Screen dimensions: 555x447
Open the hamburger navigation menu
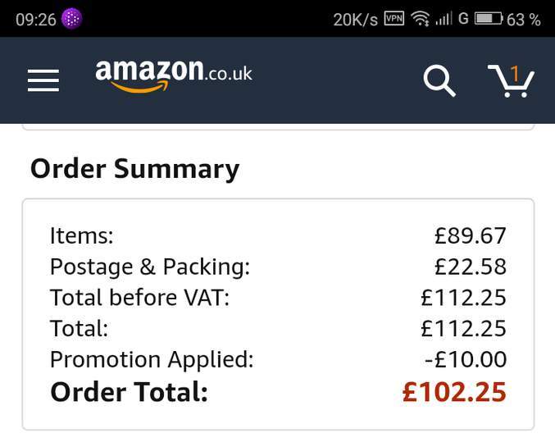point(43,80)
